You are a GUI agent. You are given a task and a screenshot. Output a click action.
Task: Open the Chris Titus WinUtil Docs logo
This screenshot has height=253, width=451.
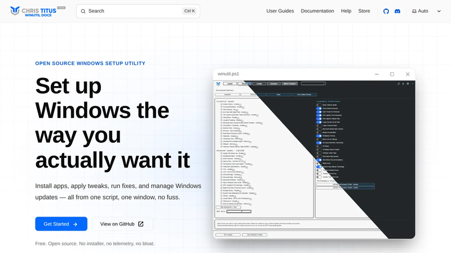pyautogui.click(x=38, y=11)
